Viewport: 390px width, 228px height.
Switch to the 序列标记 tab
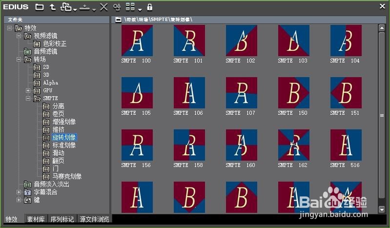pos(62,219)
